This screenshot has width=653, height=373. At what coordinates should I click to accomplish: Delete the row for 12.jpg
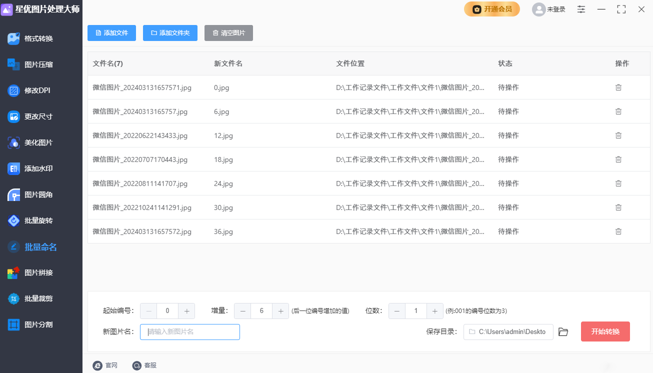click(618, 135)
